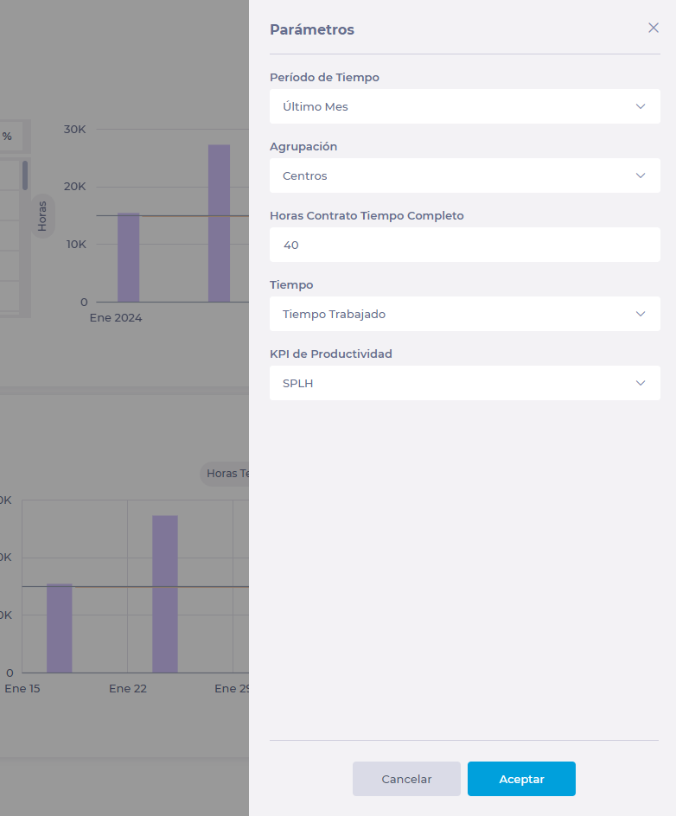Select the tallest bar in upper chart
This screenshot has width=676, height=816.
(x=219, y=223)
